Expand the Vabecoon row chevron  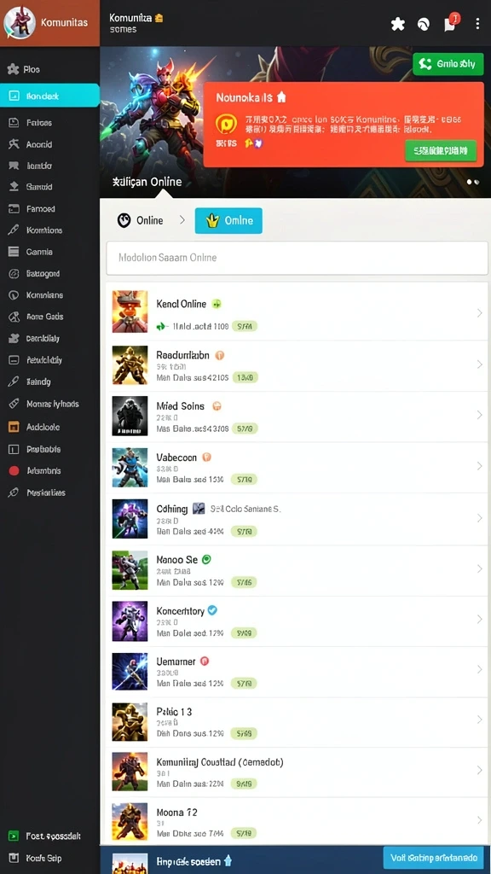pyautogui.click(x=479, y=465)
